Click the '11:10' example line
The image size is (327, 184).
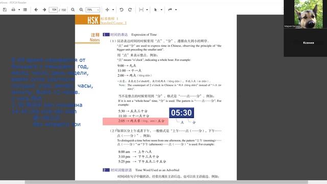click(133, 116)
